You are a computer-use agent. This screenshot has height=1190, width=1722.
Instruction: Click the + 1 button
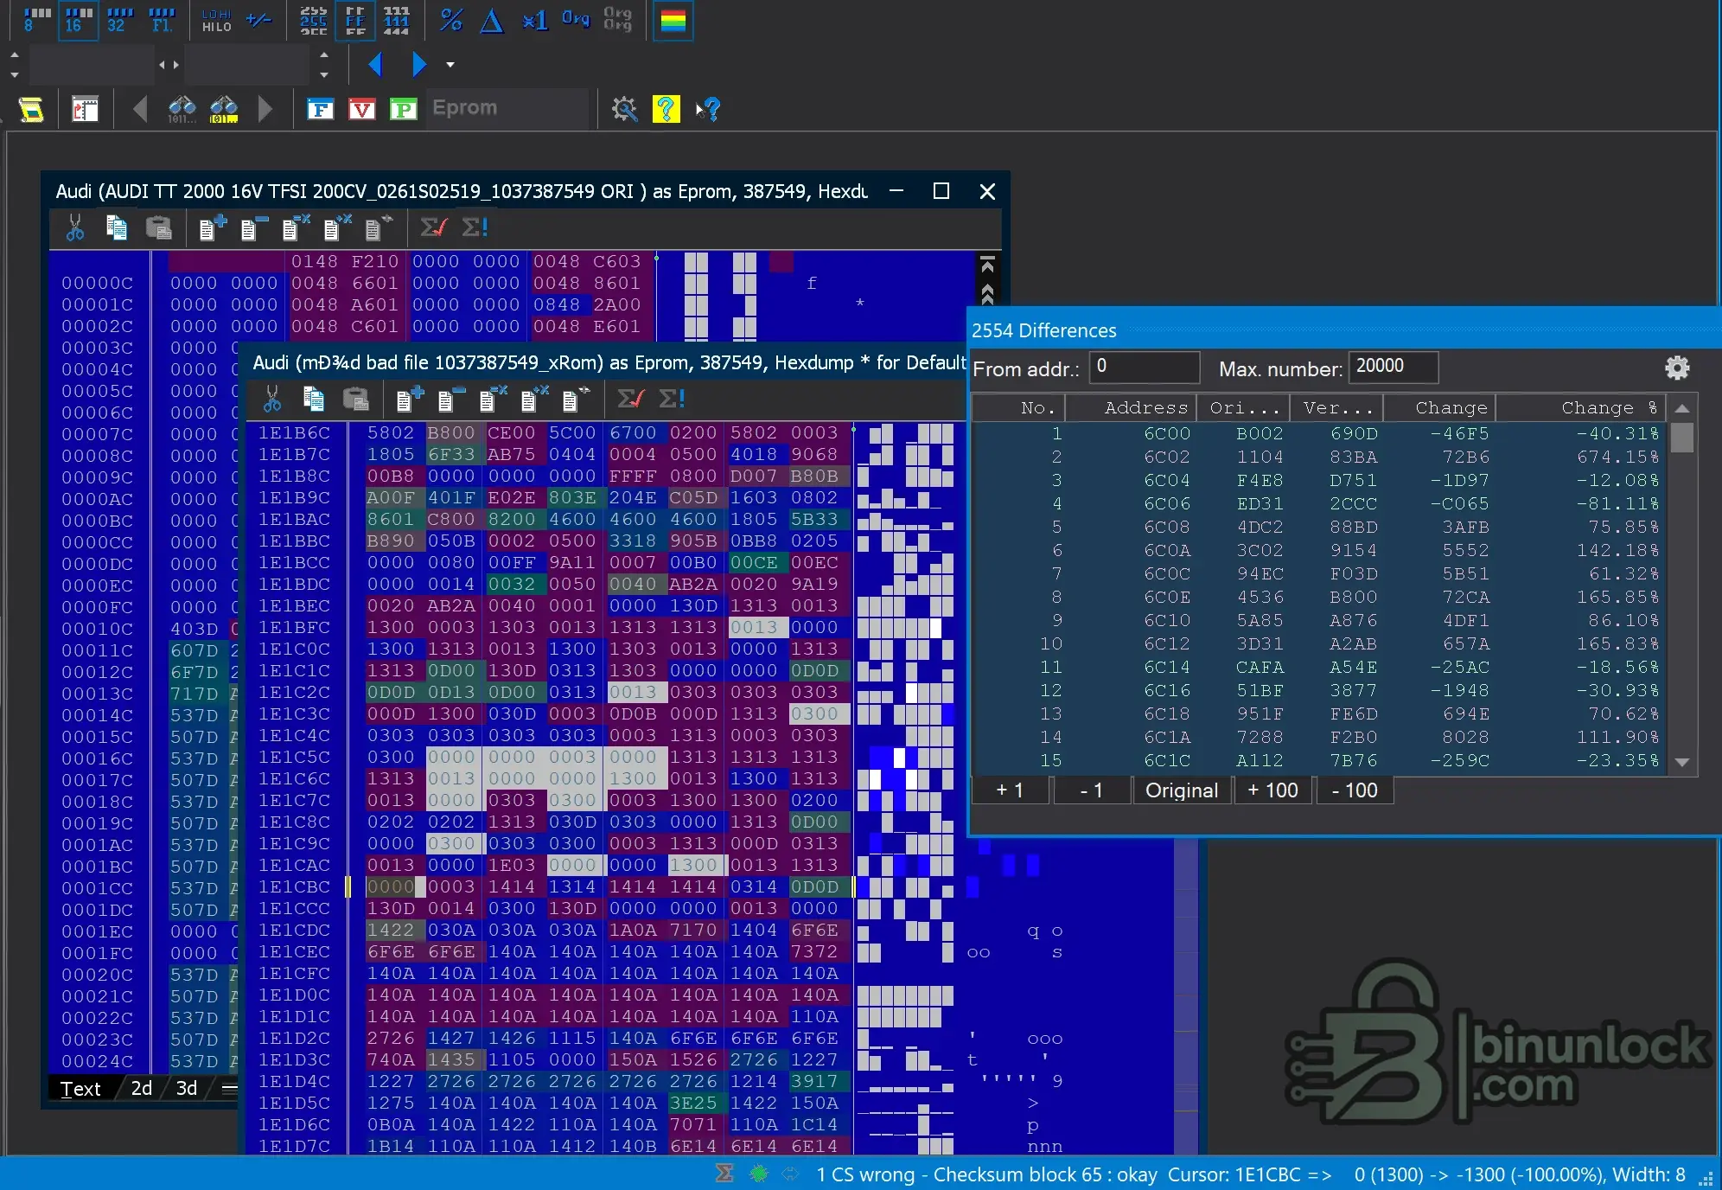coord(1011,790)
